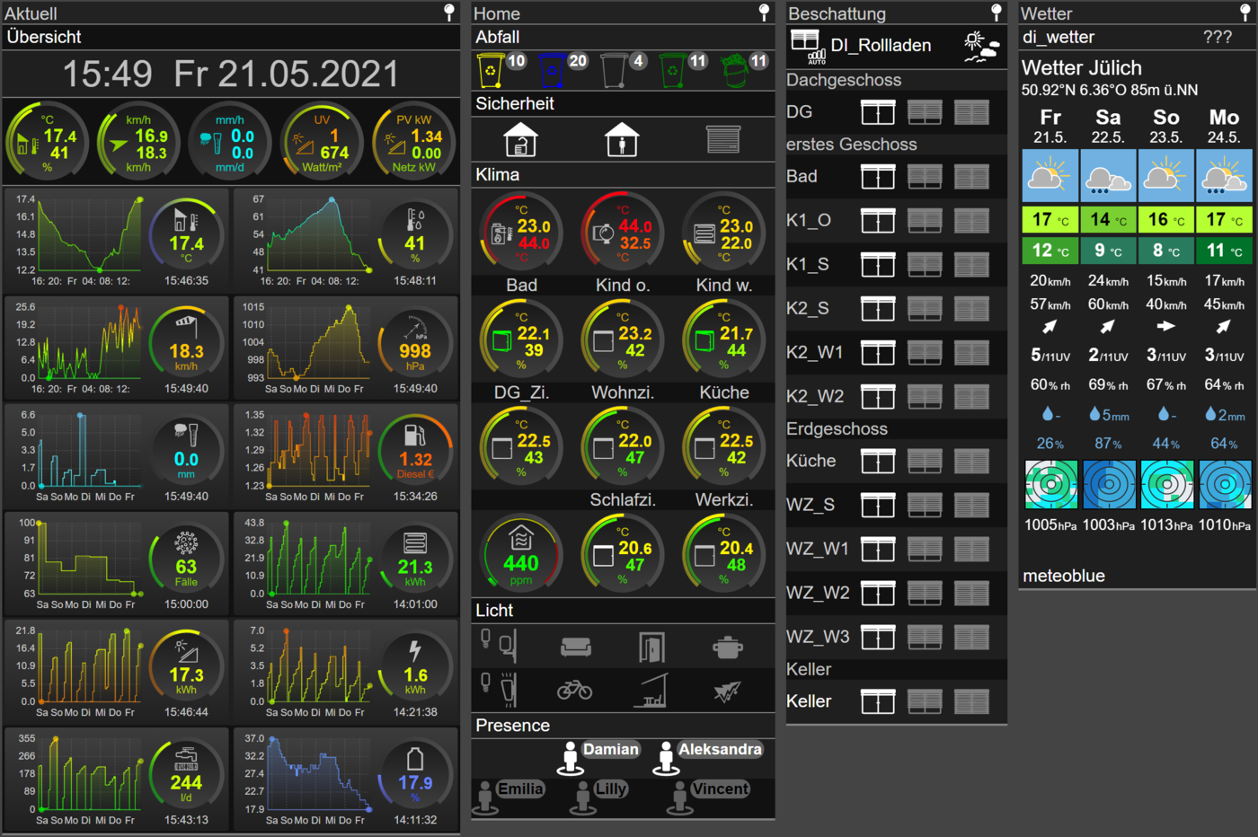
Task: Fully close the Keller roller shutter
Action: pos(971,701)
